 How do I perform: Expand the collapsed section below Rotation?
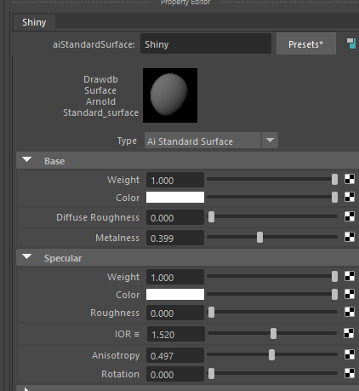point(26,389)
